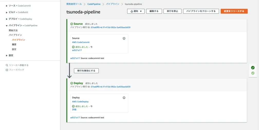Click the 移行を無効にする button
263x130 pixels.
click(86, 71)
